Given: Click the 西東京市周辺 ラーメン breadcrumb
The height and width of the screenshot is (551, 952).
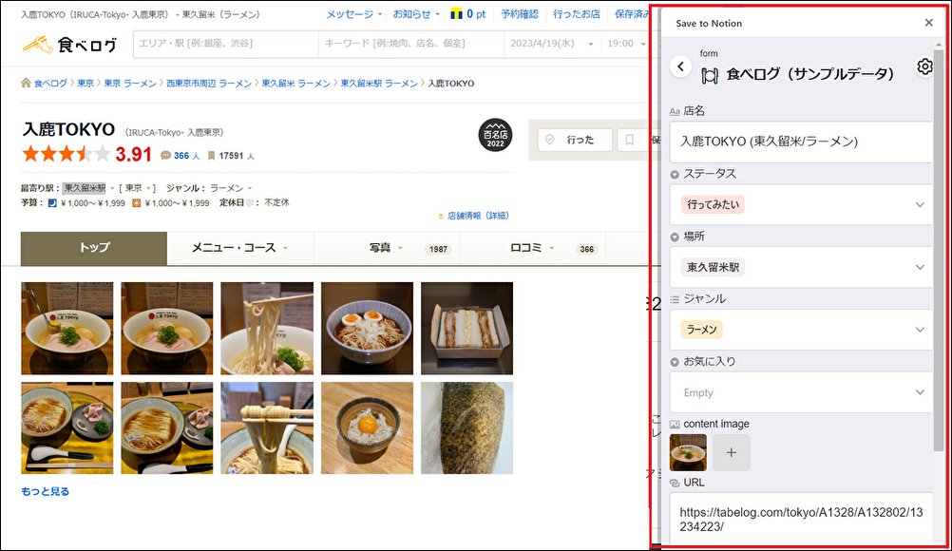Looking at the screenshot, I should [209, 84].
